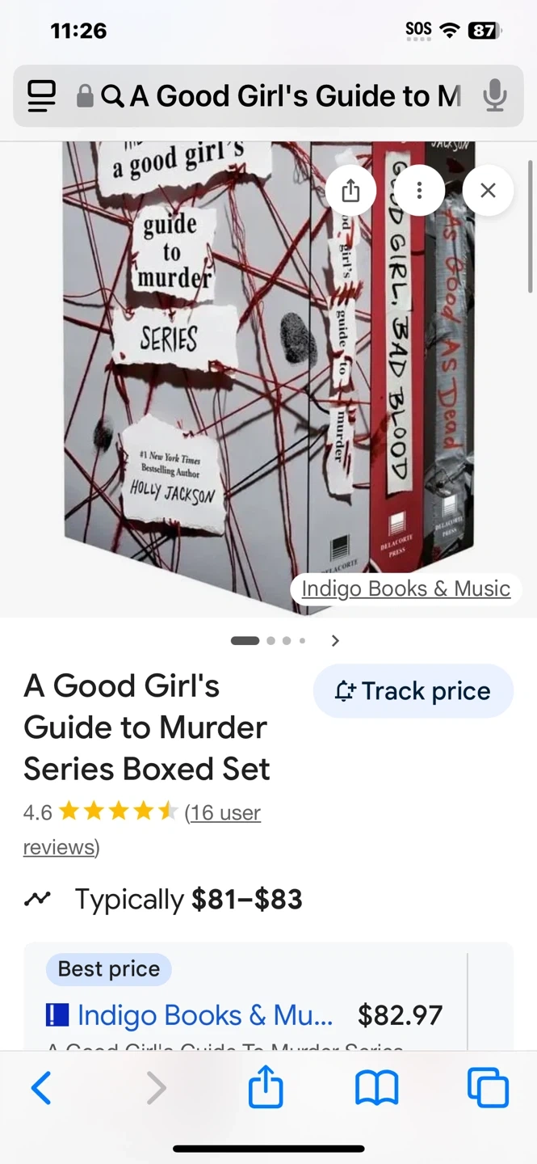The image size is (537, 1164).
Task: Open Safari bookmarks book icon
Action: [x=377, y=1088]
